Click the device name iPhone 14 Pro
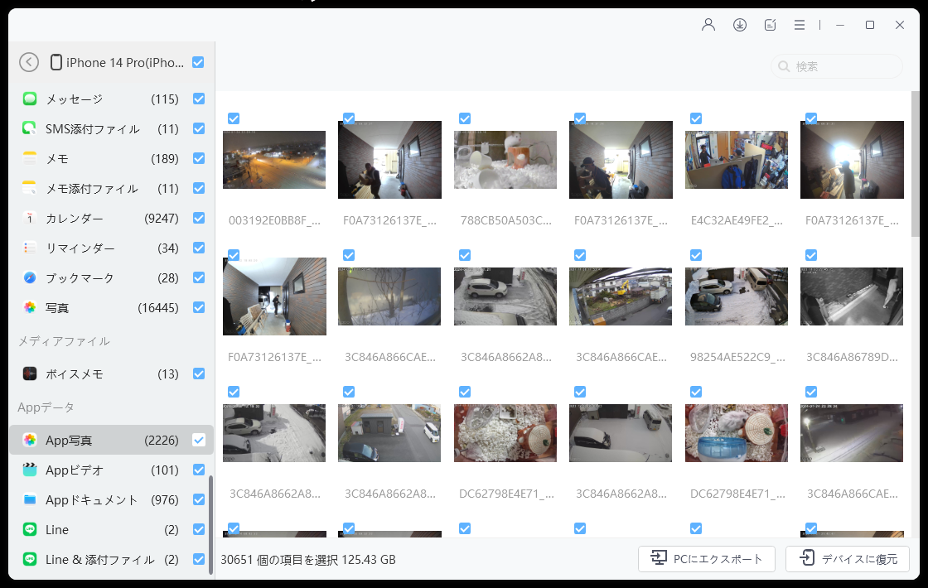Viewport: 928px width, 588px height. point(125,63)
